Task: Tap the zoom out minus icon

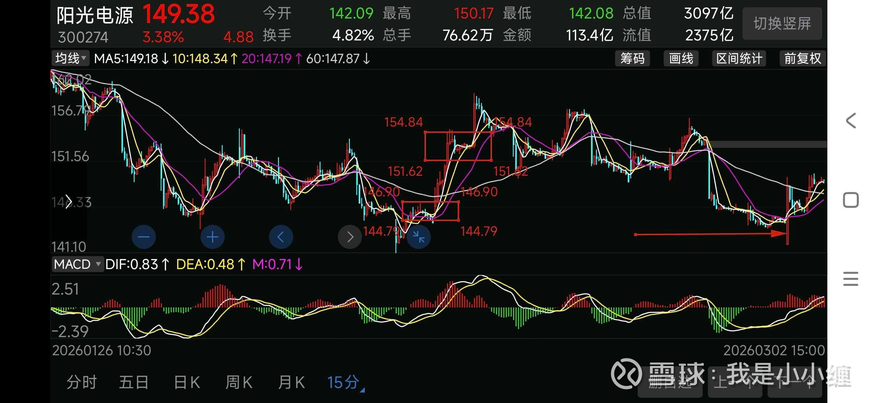Action: tap(144, 237)
